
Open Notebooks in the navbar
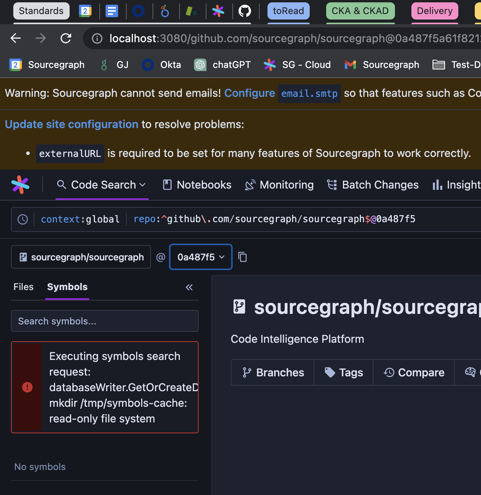pyautogui.click(x=197, y=185)
